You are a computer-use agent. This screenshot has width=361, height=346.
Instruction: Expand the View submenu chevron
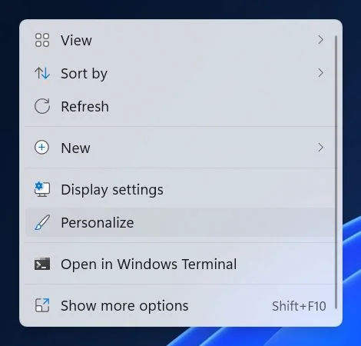pyautogui.click(x=320, y=40)
